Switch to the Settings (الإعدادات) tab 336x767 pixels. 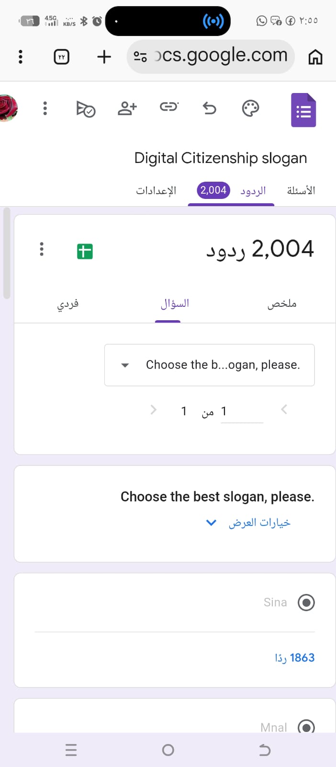[156, 191]
